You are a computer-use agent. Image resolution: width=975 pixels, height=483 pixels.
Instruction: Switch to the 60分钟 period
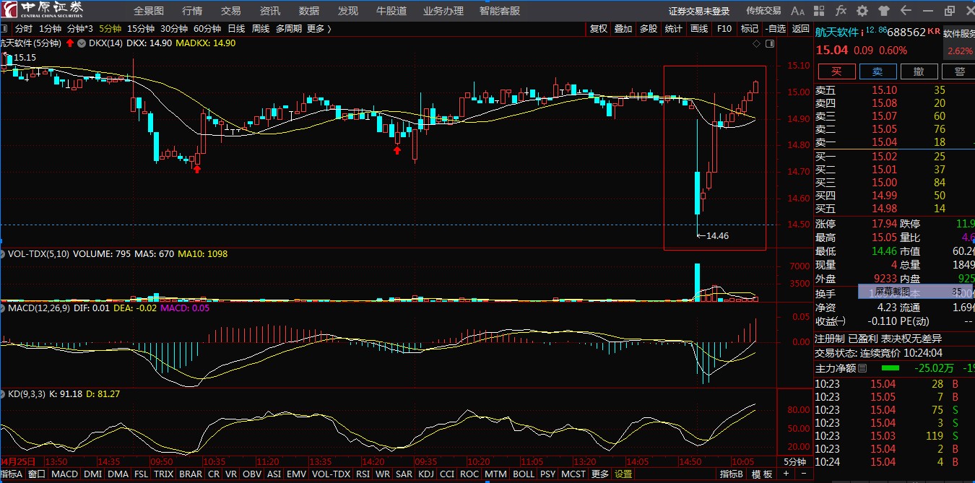[x=207, y=29]
